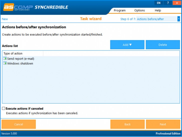Screen dimensions: 182x137
Task: Click the Cancel button
Action: coord(19,124)
